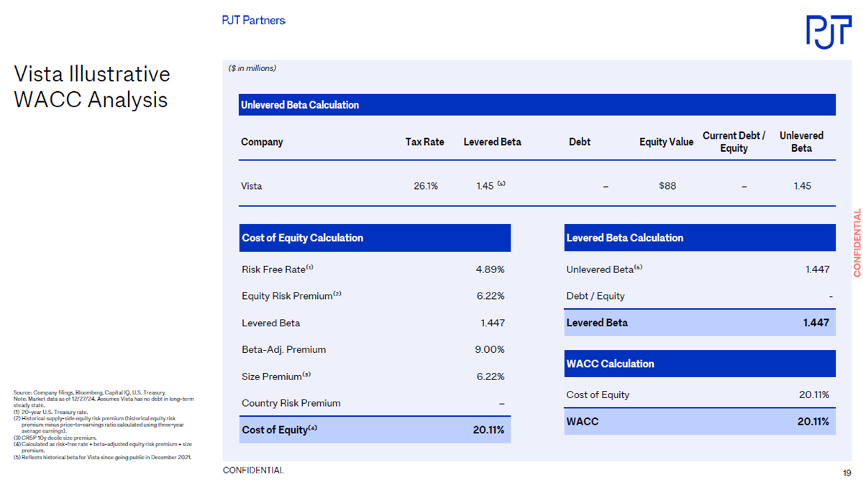Screen dimensions: 863x485
Task: Click the Tax Rate column header
Action: tap(424, 142)
